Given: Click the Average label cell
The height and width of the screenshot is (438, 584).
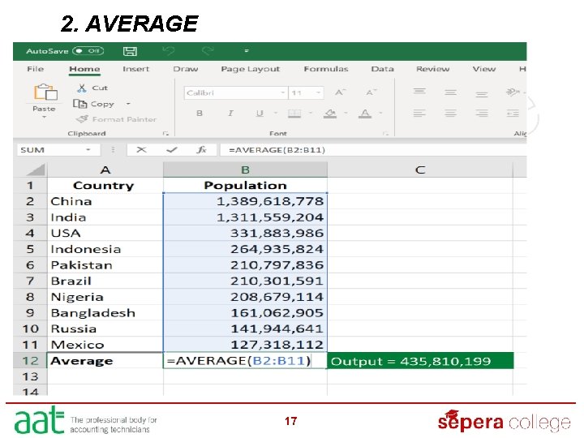Looking at the screenshot, I should coord(105,360).
